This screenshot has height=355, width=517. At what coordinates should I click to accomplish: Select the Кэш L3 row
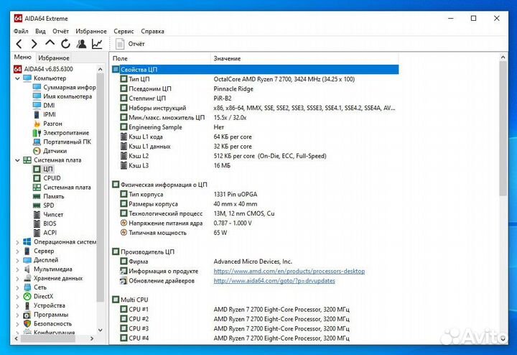click(x=255, y=165)
